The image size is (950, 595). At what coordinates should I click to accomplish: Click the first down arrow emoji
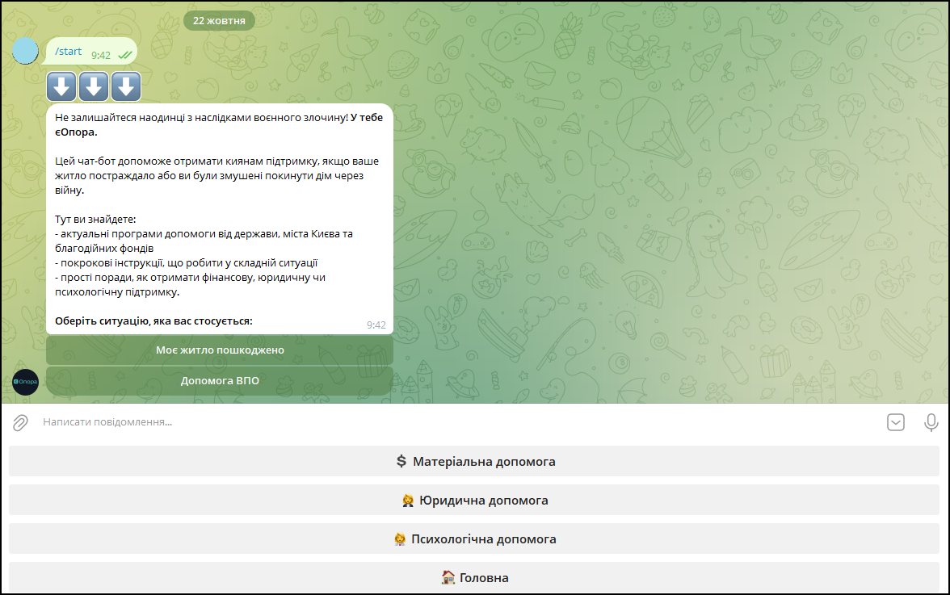tap(61, 86)
